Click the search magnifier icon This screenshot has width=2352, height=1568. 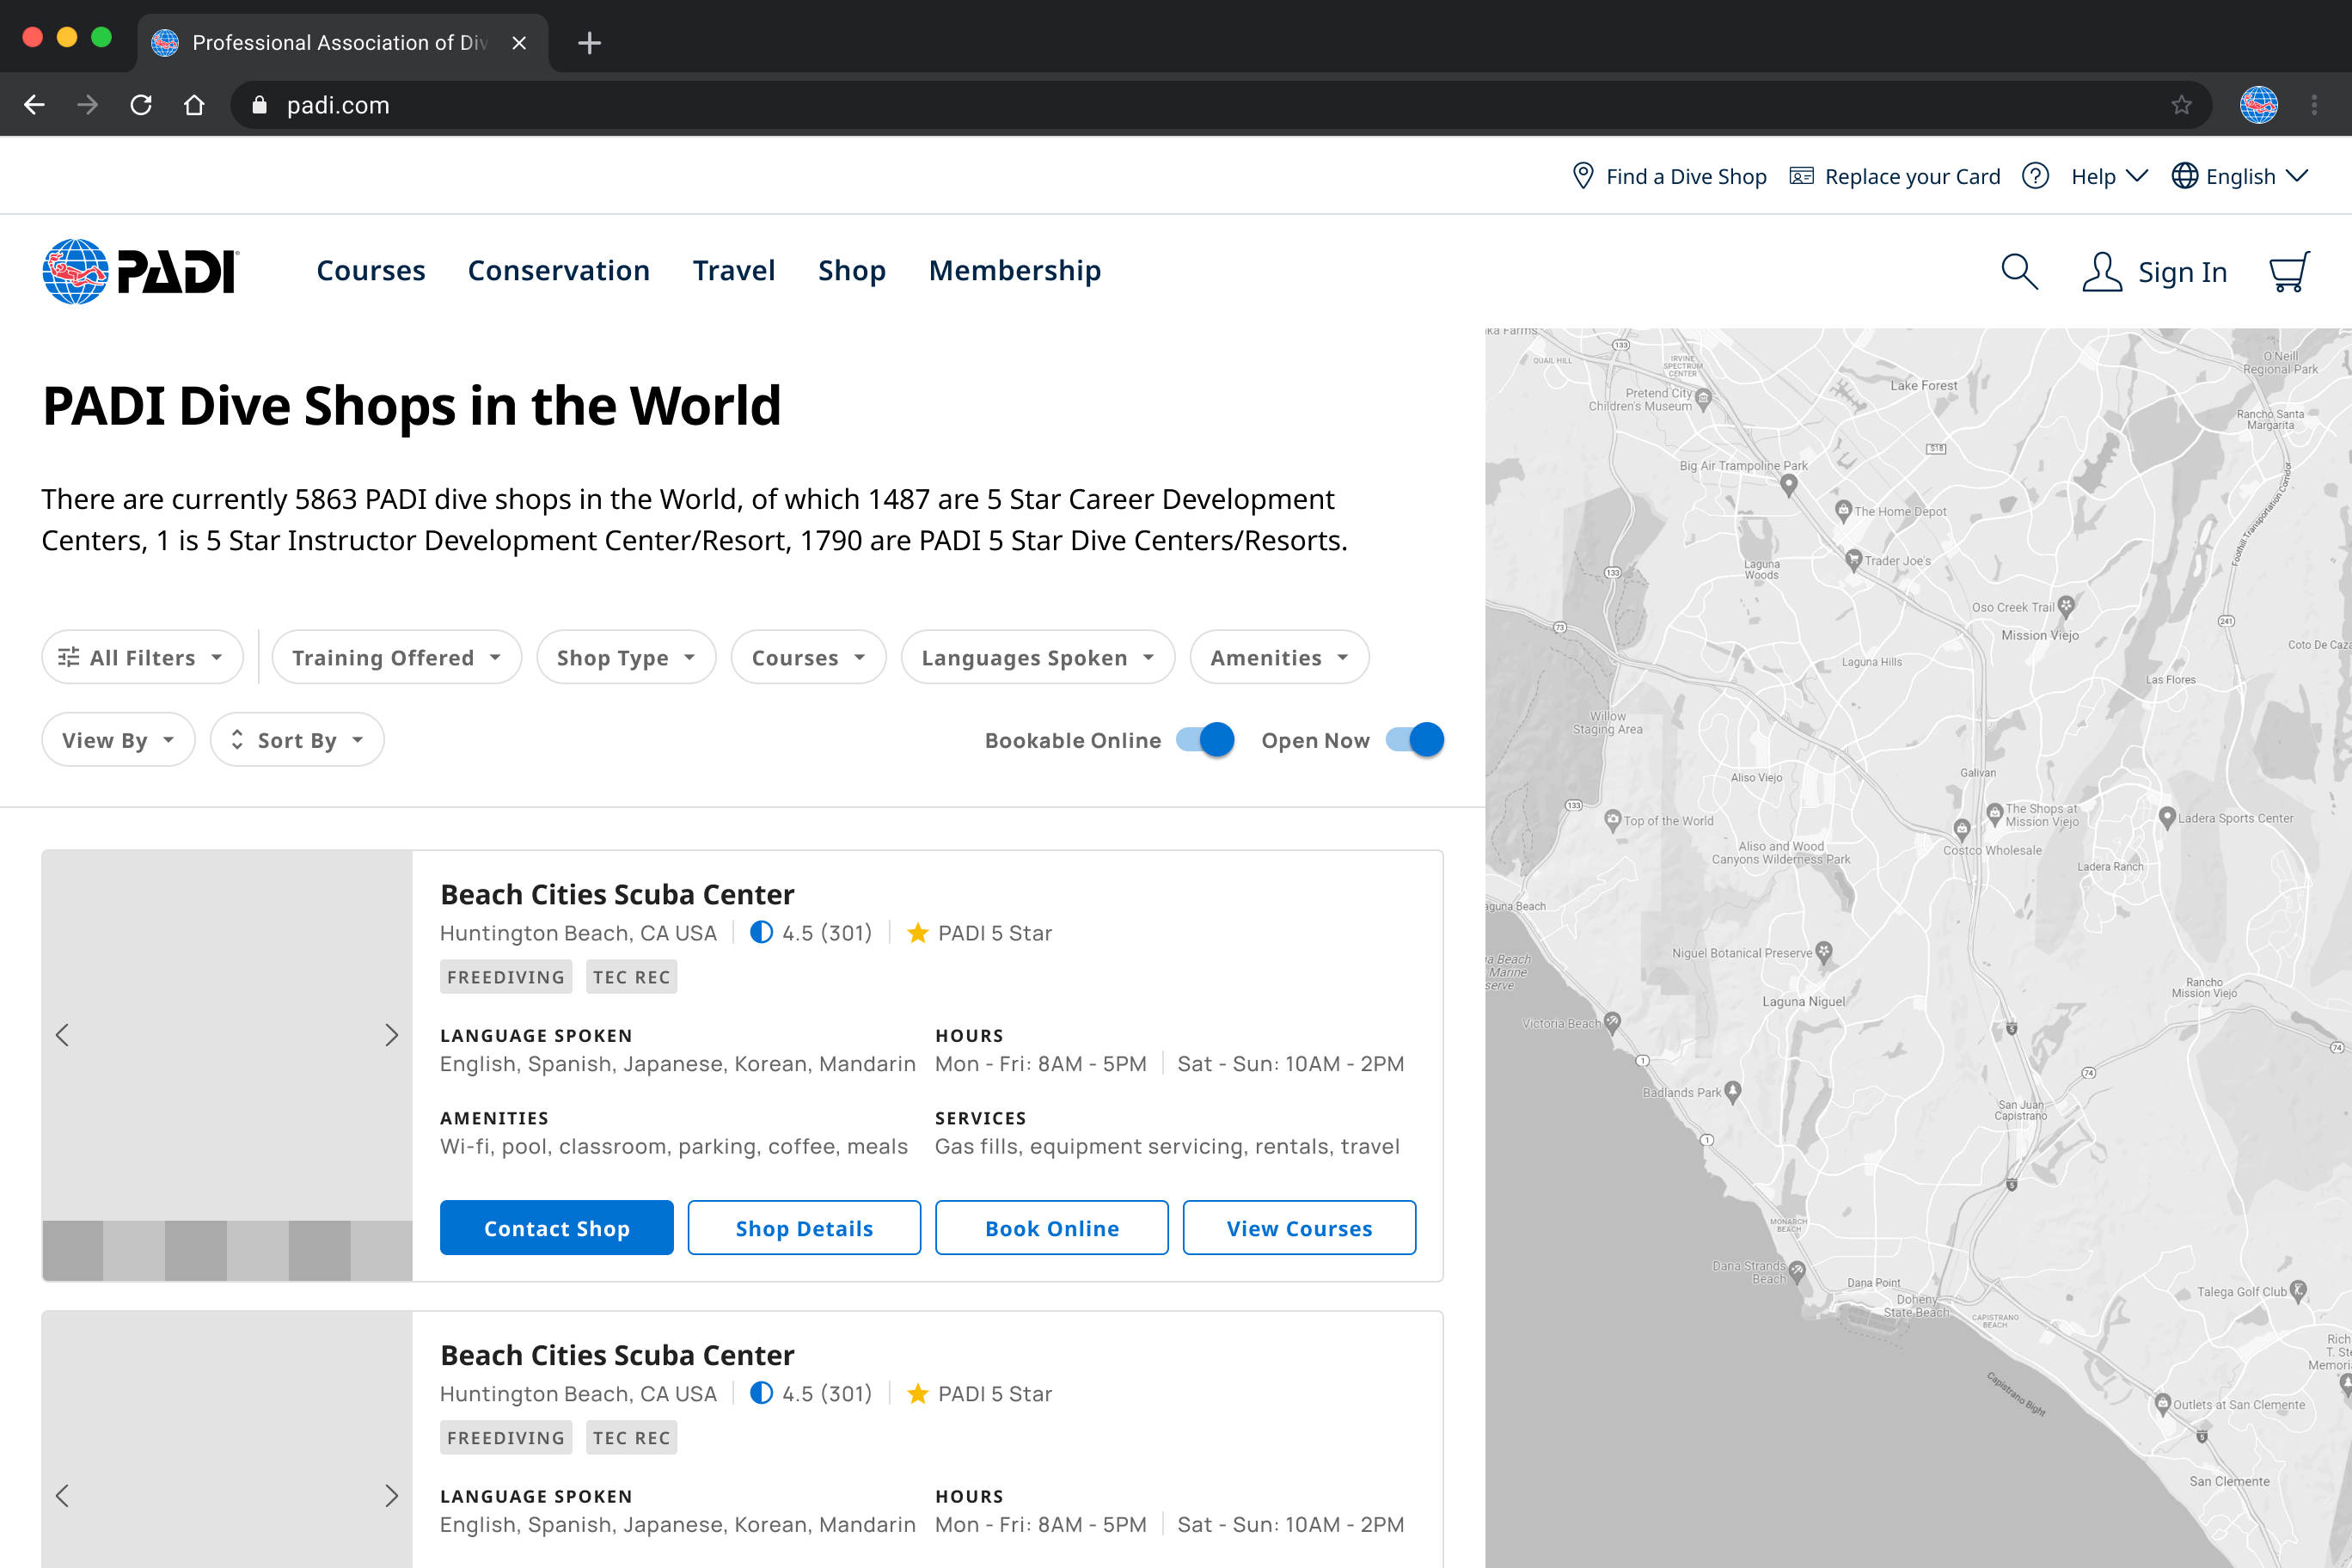tap(2018, 271)
